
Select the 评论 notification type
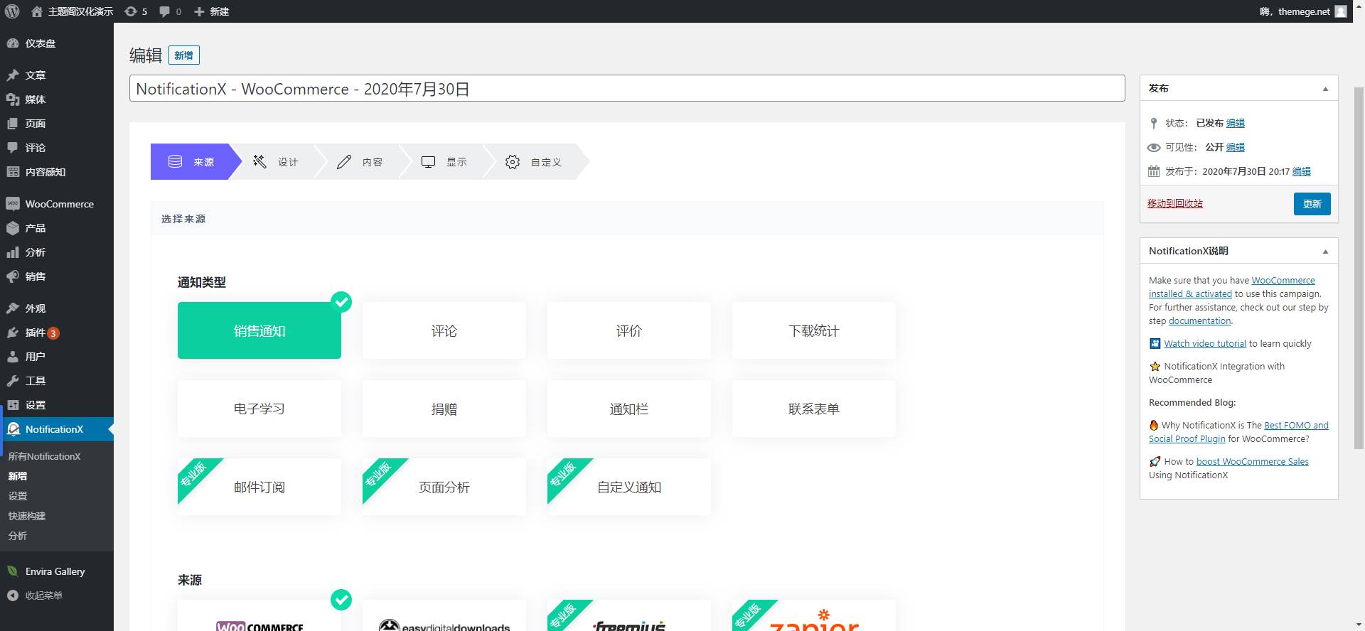pos(444,330)
